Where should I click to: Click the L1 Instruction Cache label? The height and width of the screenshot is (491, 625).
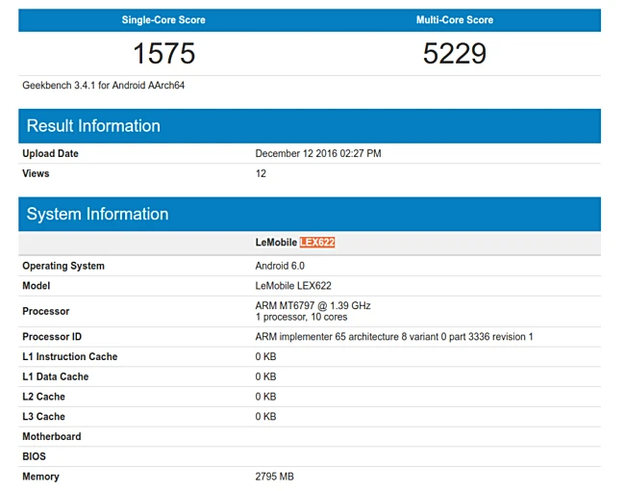point(70,357)
